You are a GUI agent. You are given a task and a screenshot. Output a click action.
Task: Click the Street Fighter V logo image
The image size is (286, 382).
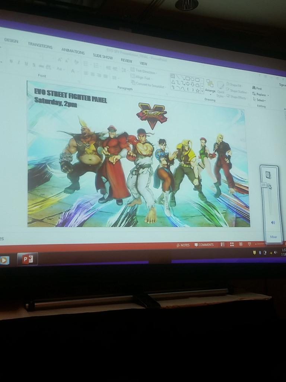coord(152,116)
